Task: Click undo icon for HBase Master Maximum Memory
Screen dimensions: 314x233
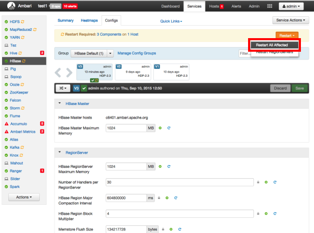Action: 169,128
